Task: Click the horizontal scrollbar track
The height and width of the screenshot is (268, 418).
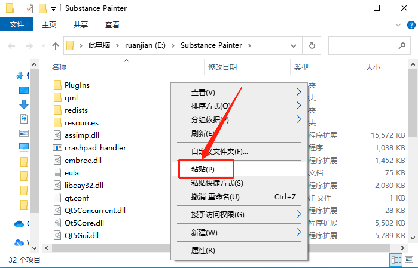Action: 221,248
